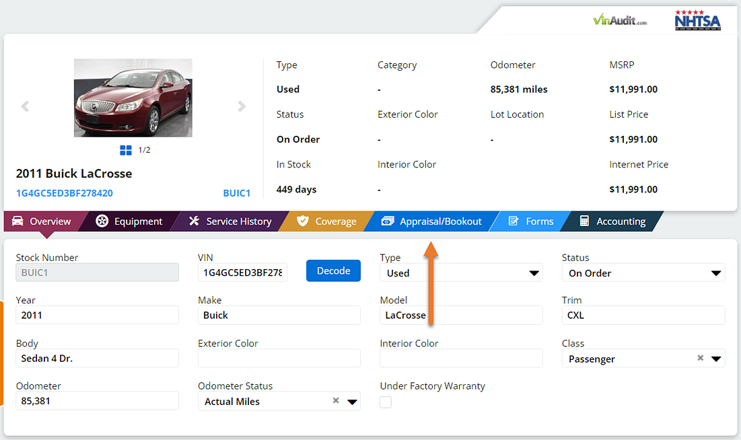This screenshot has height=440, width=741.
Task: Open the Class dropdown showing Passenger
Action: pos(716,358)
